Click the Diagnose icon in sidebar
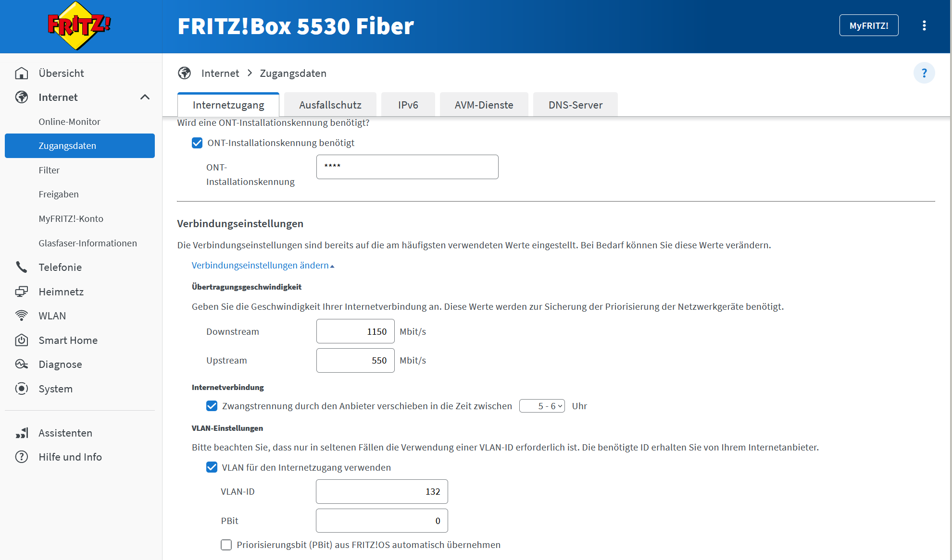Viewport: 952px width, 560px height. click(x=22, y=364)
